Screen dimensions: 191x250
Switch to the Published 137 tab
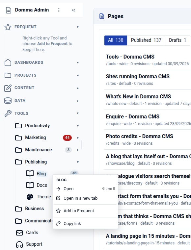[x=146, y=40]
